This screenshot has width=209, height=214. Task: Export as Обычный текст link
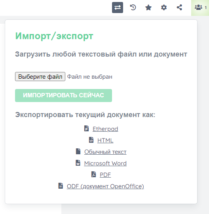coord(105,152)
